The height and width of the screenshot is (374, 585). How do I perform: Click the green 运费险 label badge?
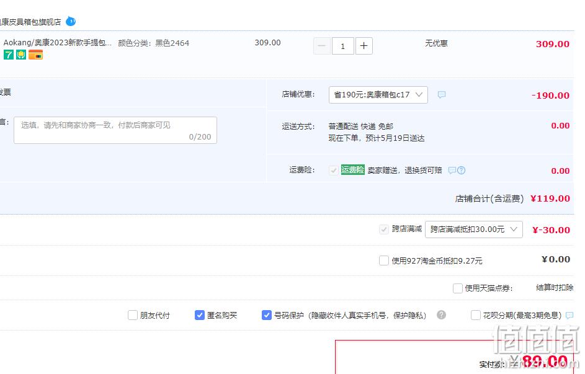coord(352,170)
